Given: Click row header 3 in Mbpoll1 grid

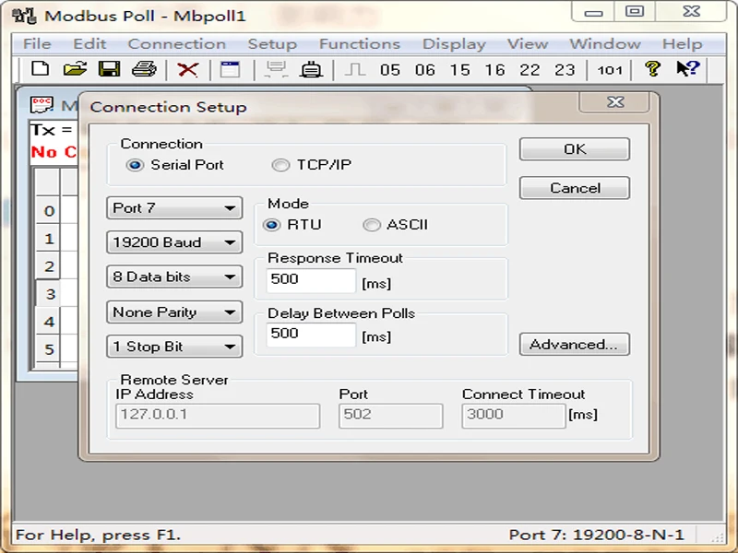Looking at the screenshot, I should pos(49,293).
